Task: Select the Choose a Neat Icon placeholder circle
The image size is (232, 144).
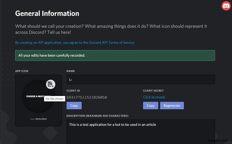Action: click(x=38, y=96)
